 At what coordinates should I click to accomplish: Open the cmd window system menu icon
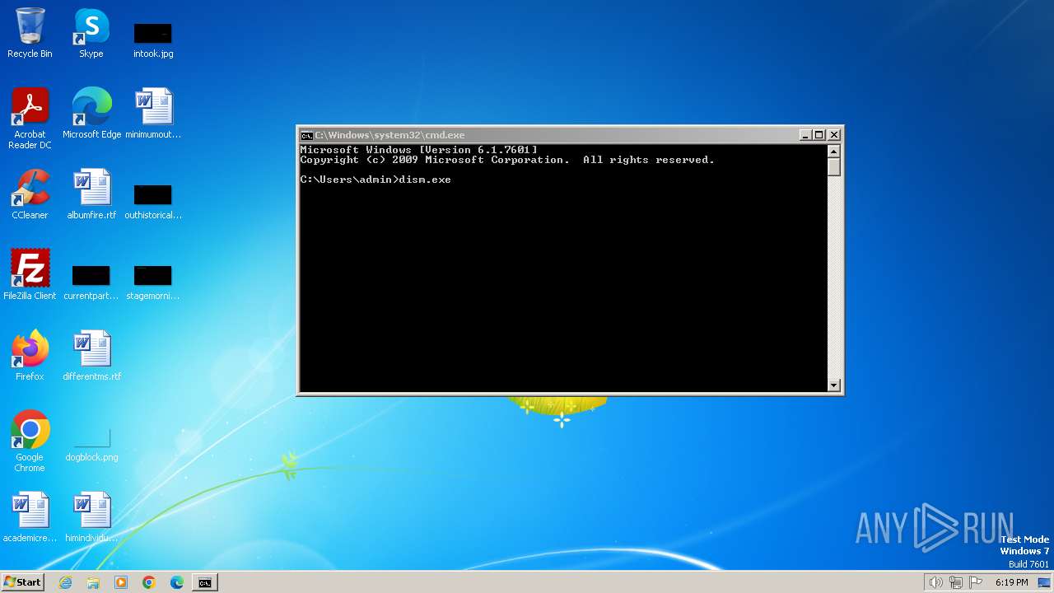pyautogui.click(x=306, y=135)
